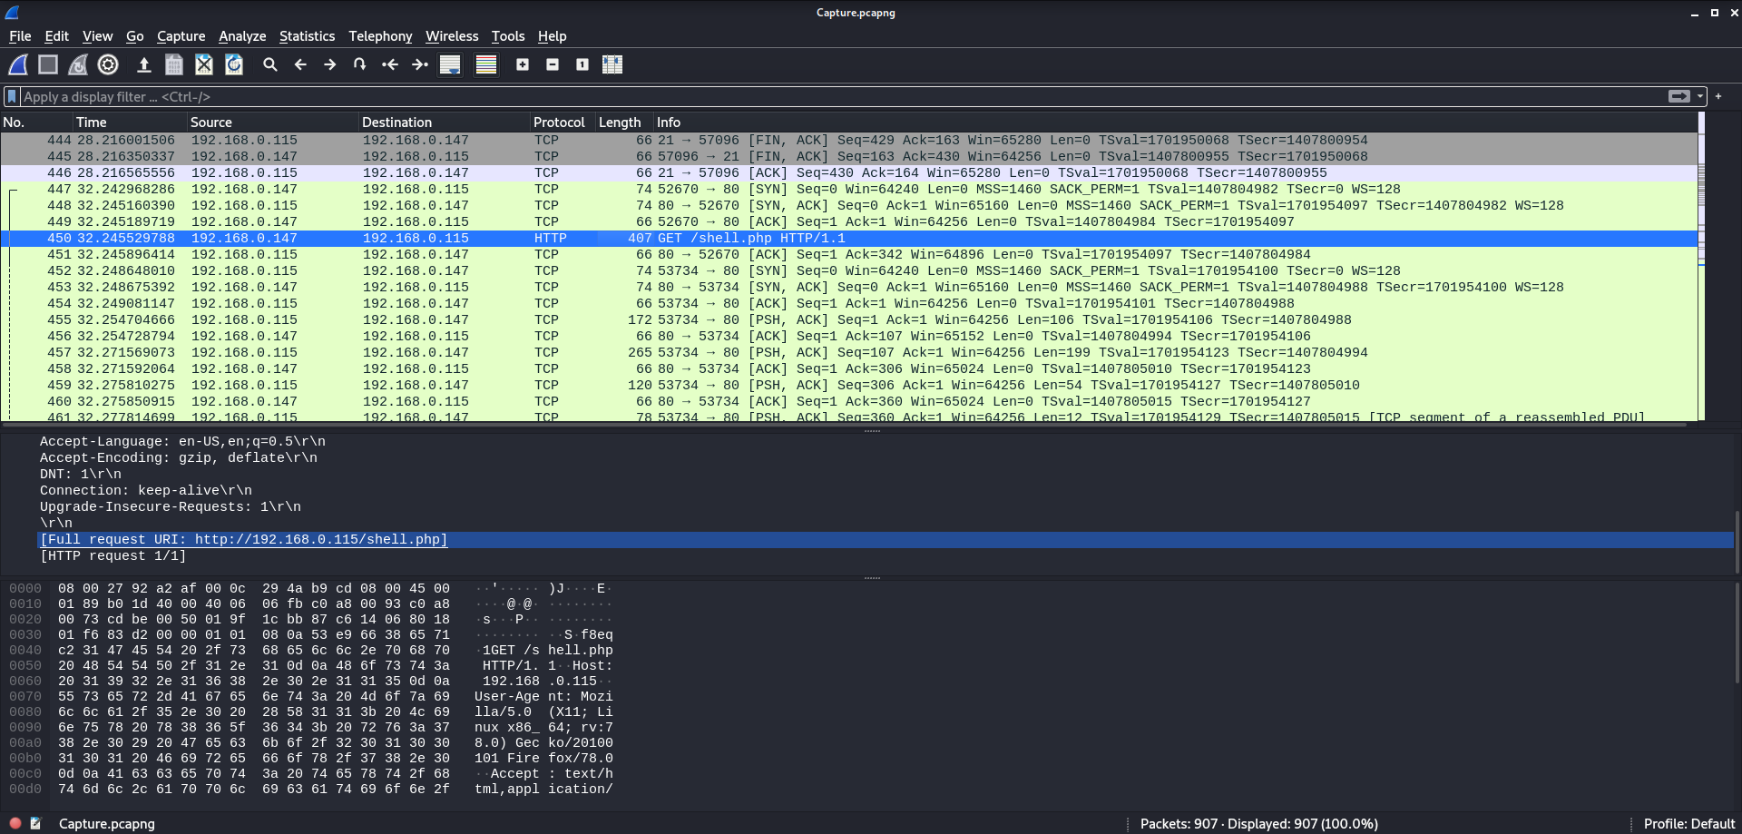Open the Telephony menu

(380, 36)
